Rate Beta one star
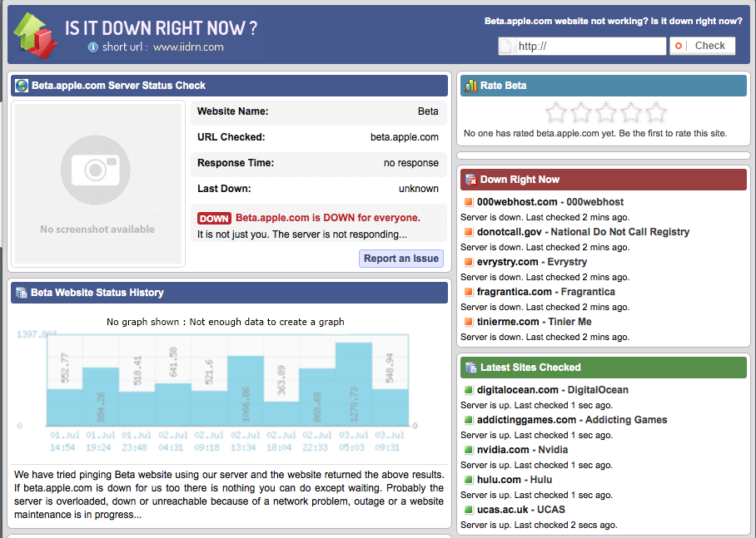The image size is (756, 538). [556, 113]
